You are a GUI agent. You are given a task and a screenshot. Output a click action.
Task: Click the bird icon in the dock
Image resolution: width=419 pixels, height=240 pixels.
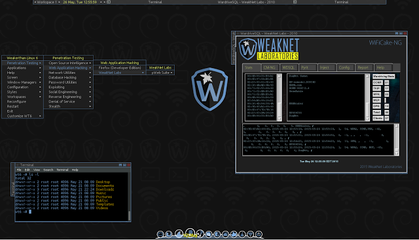234,234
